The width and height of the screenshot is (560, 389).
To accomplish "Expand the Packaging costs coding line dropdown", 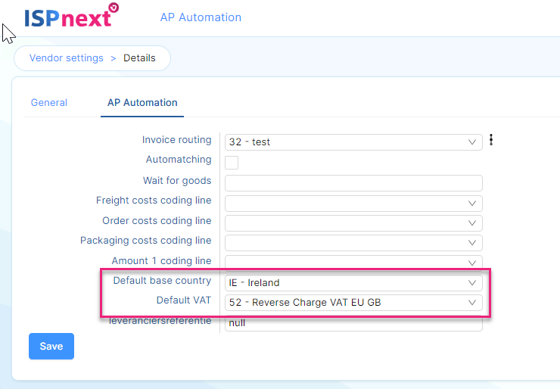I will coord(353,242).
